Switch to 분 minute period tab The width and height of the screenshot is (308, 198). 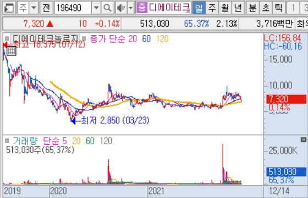[x=252, y=8]
